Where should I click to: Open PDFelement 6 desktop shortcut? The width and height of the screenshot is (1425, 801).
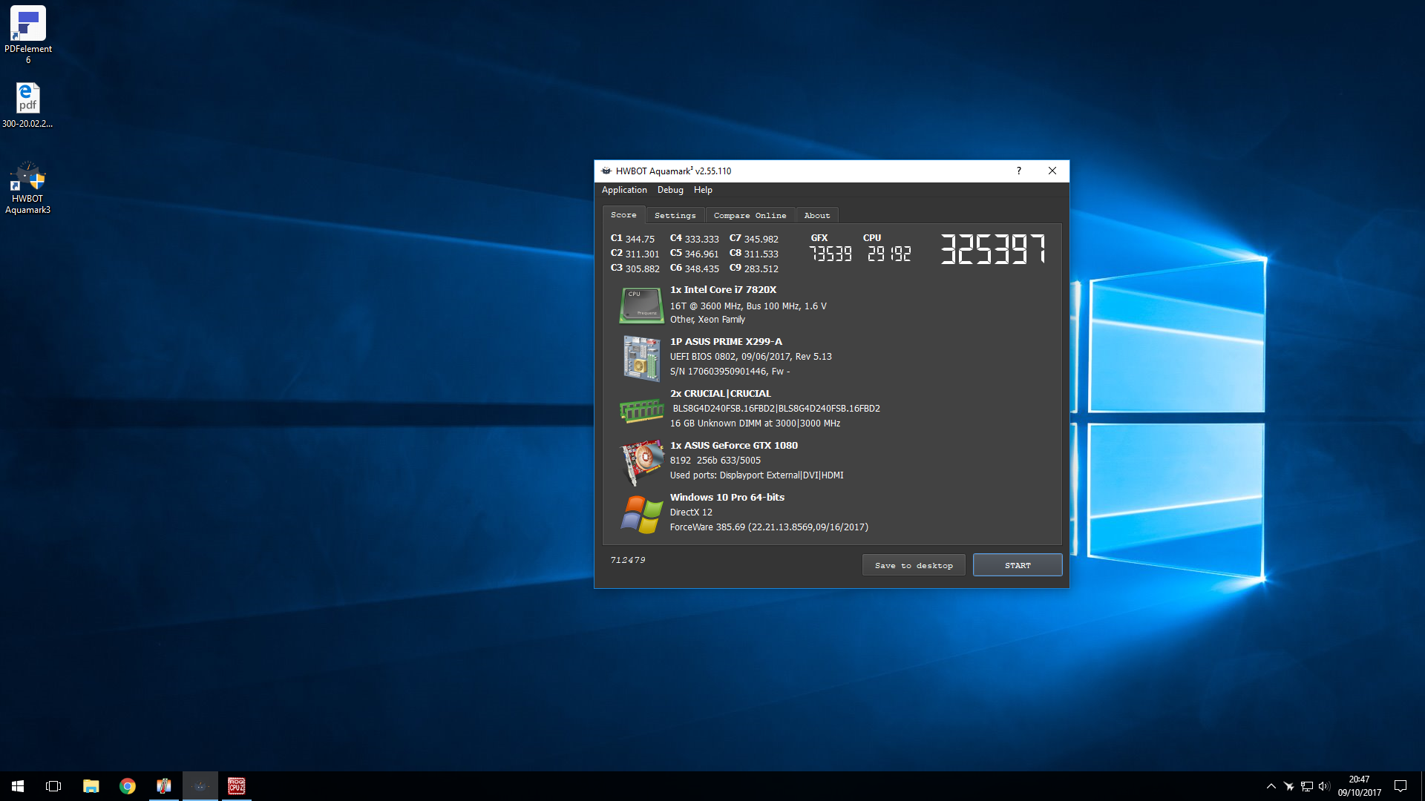click(28, 34)
